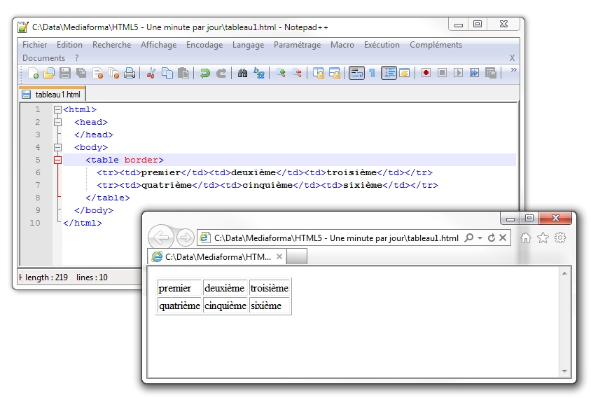Toggle the Word wrap toolbar button
The image size is (591, 398).
tap(356, 73)
